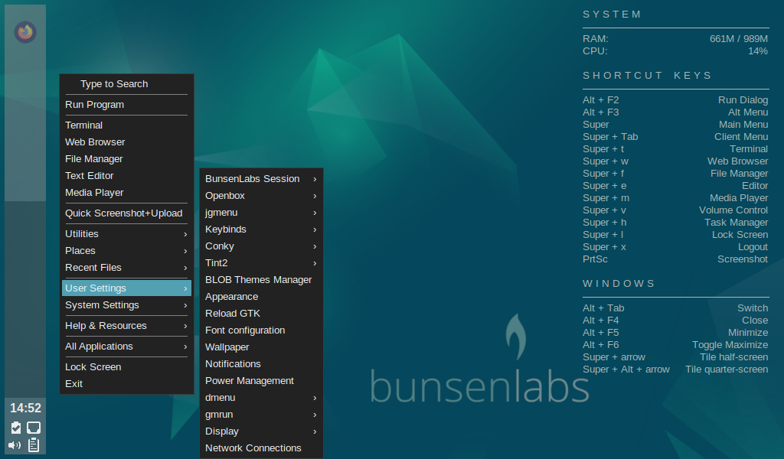
Task: Click the CPU value 14%
Action: click(758, 51)
